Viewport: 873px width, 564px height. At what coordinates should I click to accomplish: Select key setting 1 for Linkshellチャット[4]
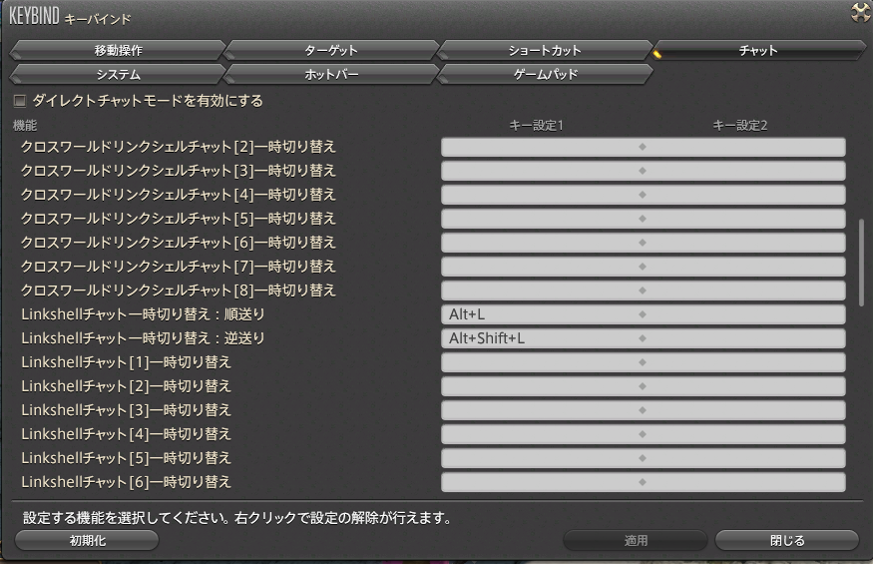click(542, 434)
